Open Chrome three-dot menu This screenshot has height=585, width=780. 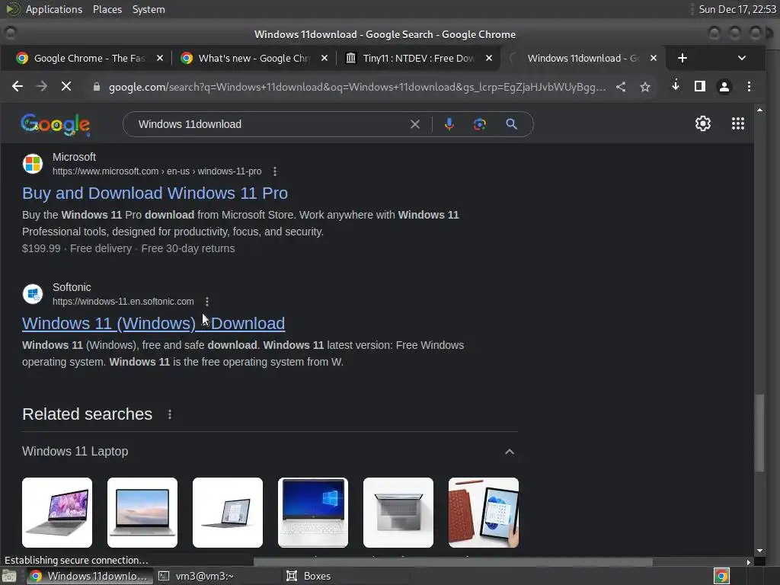pos(750,87)
